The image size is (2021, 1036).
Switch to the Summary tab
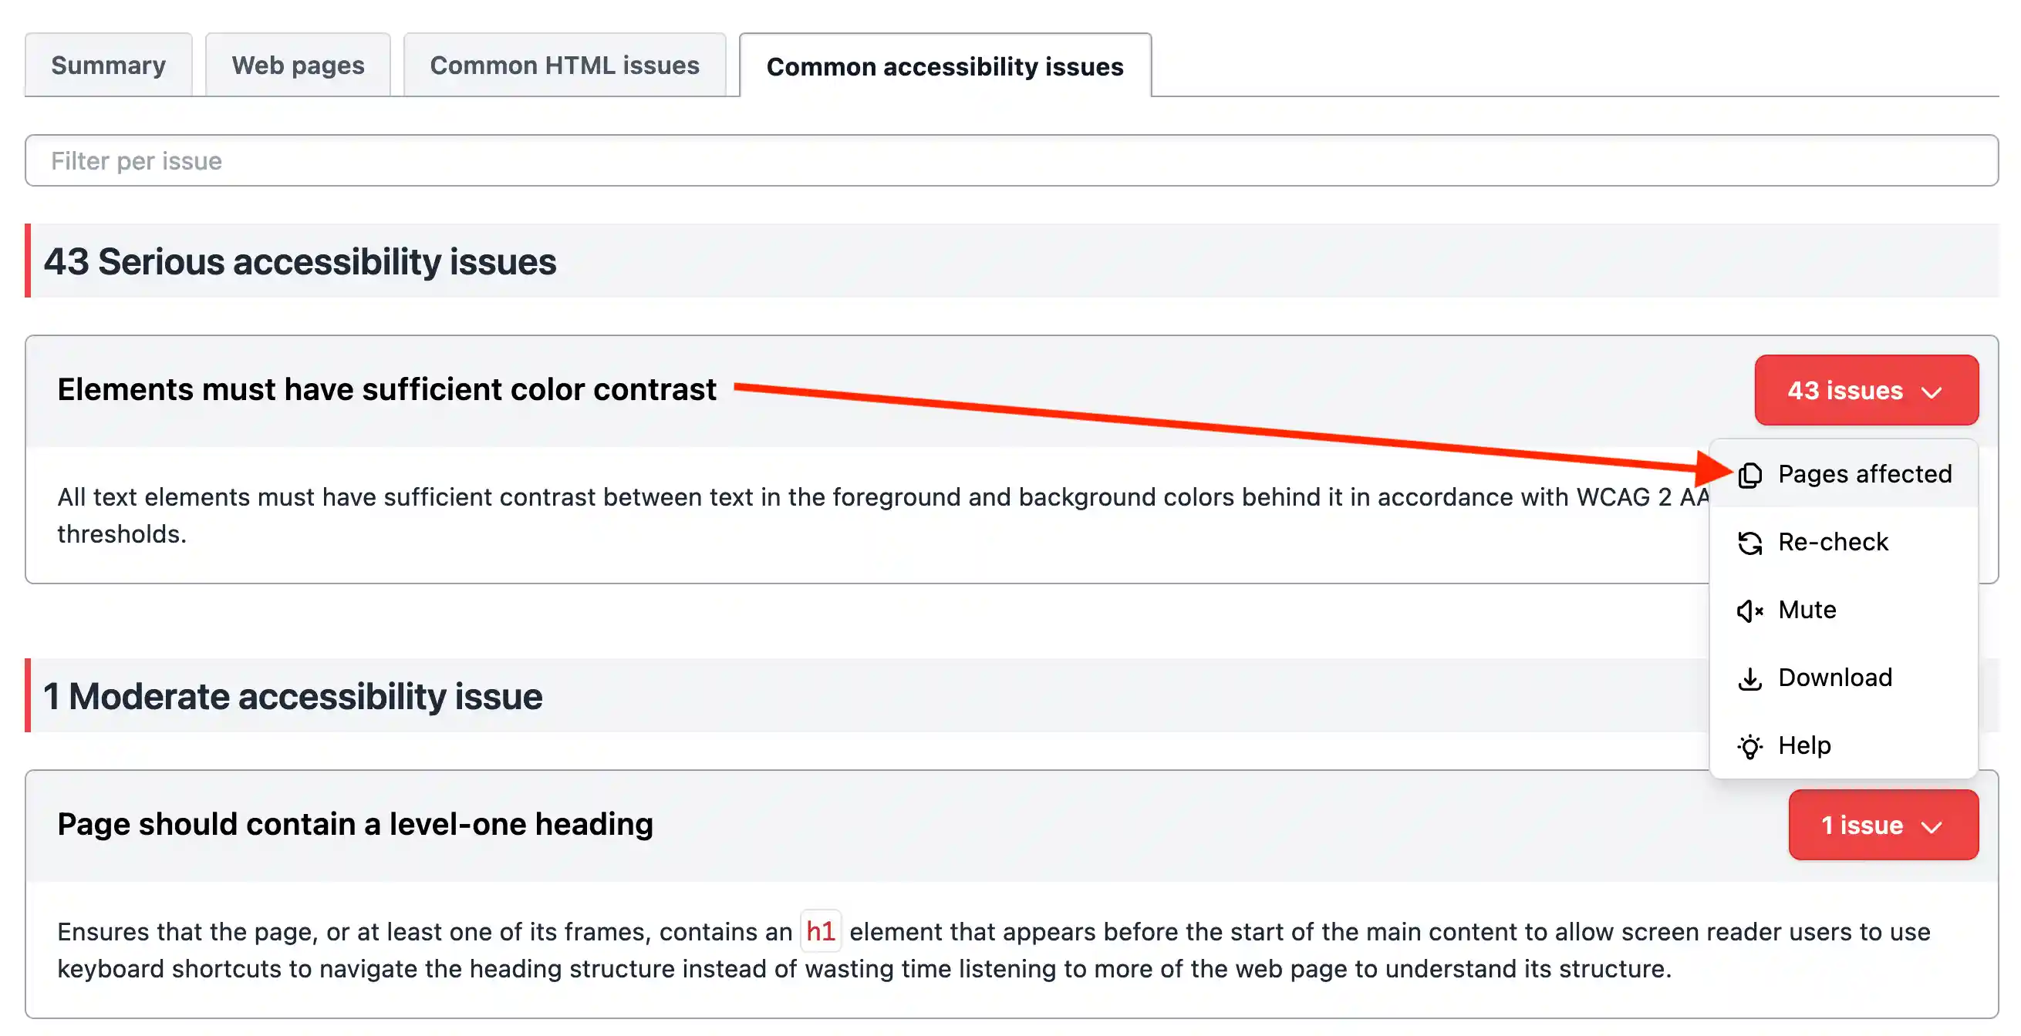pos(108,65)
